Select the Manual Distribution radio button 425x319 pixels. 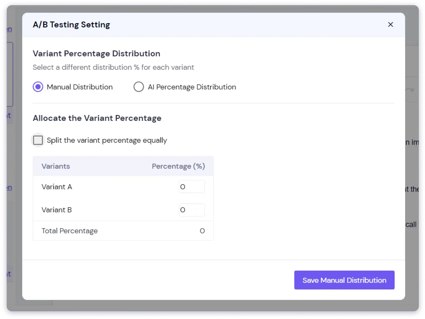(x=38, y=87)
